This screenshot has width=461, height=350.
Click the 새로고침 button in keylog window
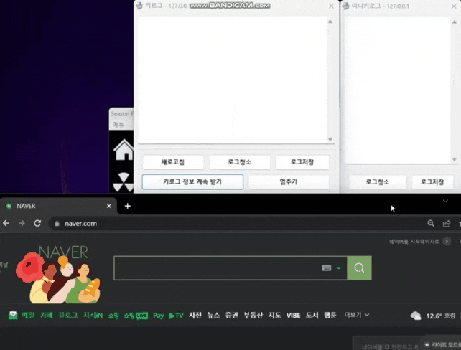coord(173,162)
